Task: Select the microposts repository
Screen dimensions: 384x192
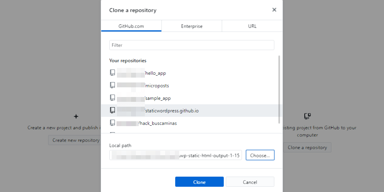Action: click(x=157, y=86)
